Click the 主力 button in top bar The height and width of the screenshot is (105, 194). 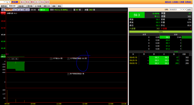pyautogui.click(x=37, y=2)
